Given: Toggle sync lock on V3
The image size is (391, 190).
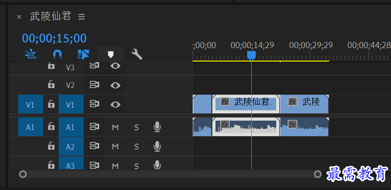Looking at the screenshot, I should click(x=95, y=66).
